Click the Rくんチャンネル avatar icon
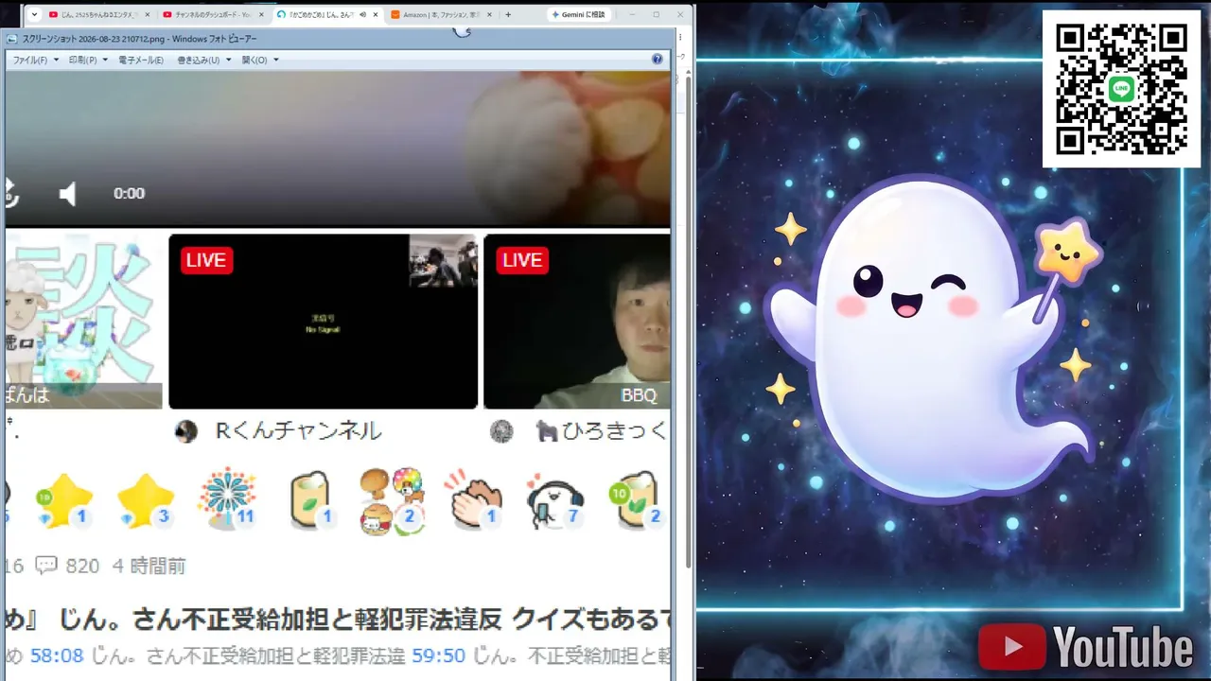The image size is (1211, 681). click(186, 431)
